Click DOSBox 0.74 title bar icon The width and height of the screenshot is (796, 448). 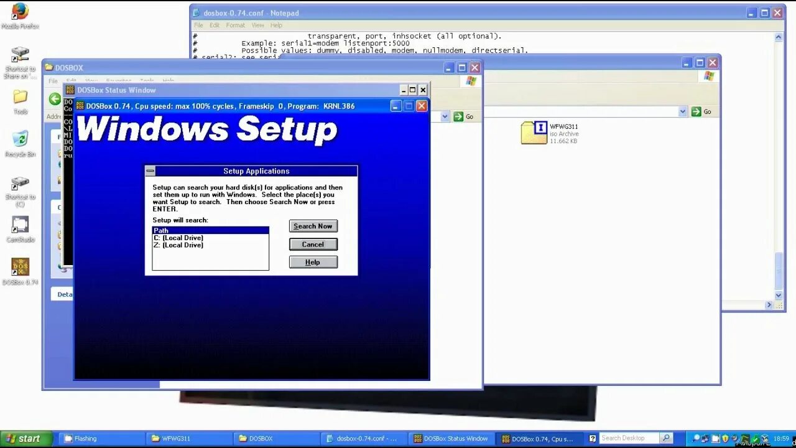pos(80,106)
